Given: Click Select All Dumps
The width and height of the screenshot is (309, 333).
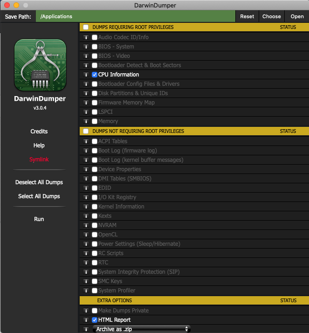Looking at the screenshot, I should click(x=39, y=196).
